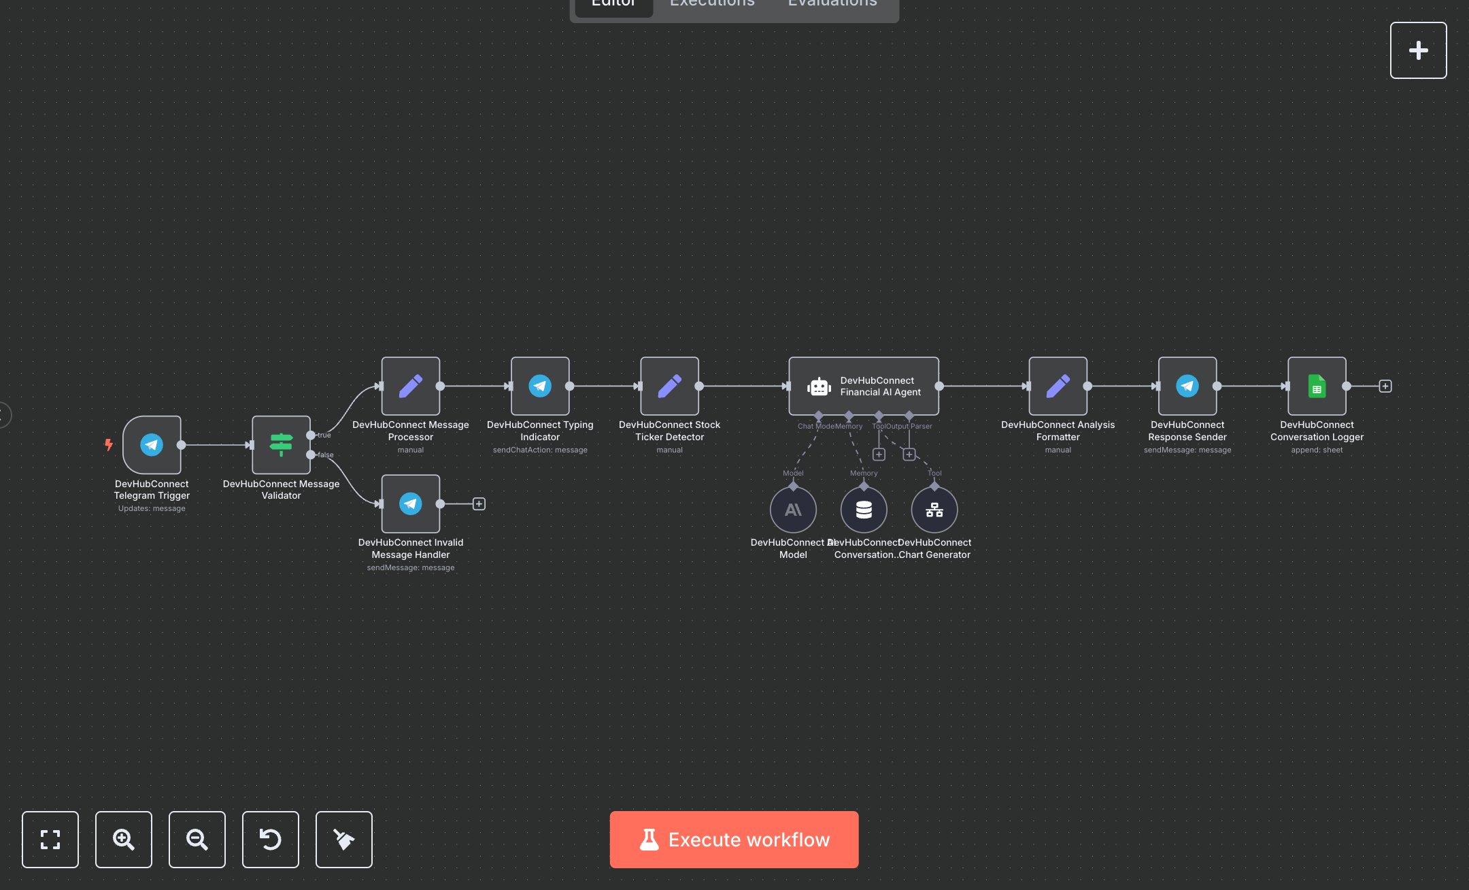The height and width of the screenshot is (890, 1469).
Task: Zoom in on the canvas
Action: click(123, 839)
